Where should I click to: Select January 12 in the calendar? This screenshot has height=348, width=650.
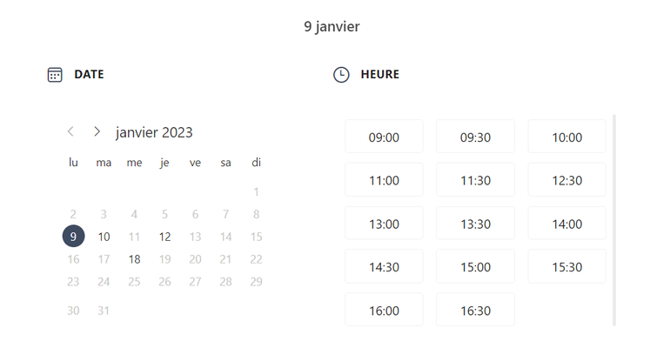(x=164, y=237)
